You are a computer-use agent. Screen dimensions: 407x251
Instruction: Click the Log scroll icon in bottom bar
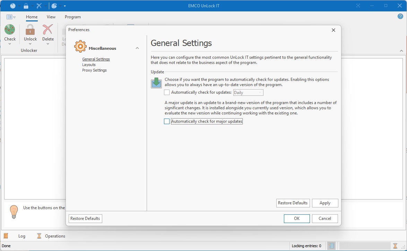tap(6, 236)
